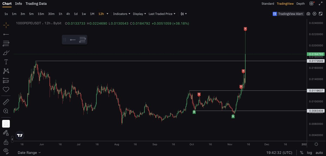Screen dimensions: 326x156
Task: Grab the floating toolbar drag handle
Action: (x=65, y=40)
